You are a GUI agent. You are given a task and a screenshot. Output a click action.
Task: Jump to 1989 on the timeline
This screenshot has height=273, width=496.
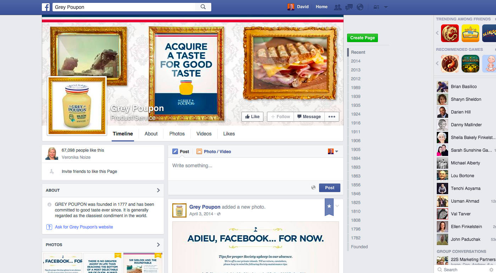click(x=356, y=88)
